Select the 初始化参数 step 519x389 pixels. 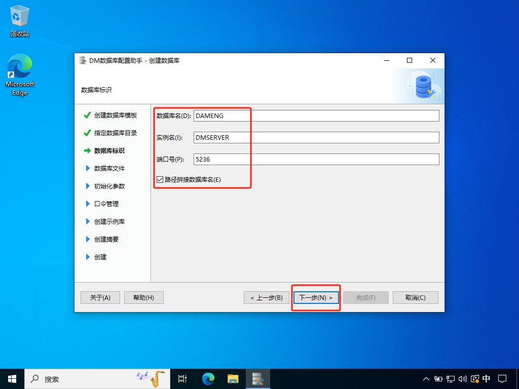(x=109, y=186)
